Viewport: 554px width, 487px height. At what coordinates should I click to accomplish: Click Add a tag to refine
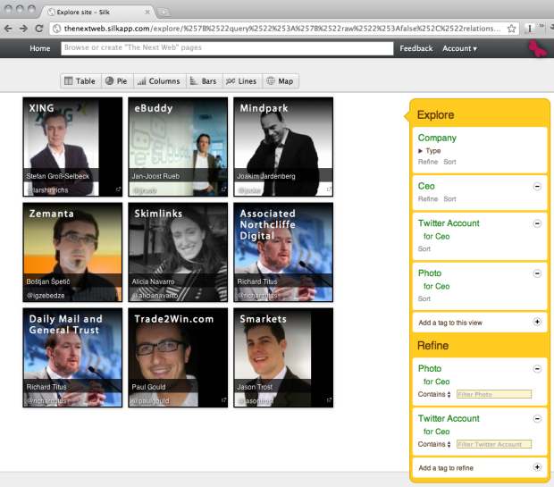pyautogui.click(x=446, y=468)
